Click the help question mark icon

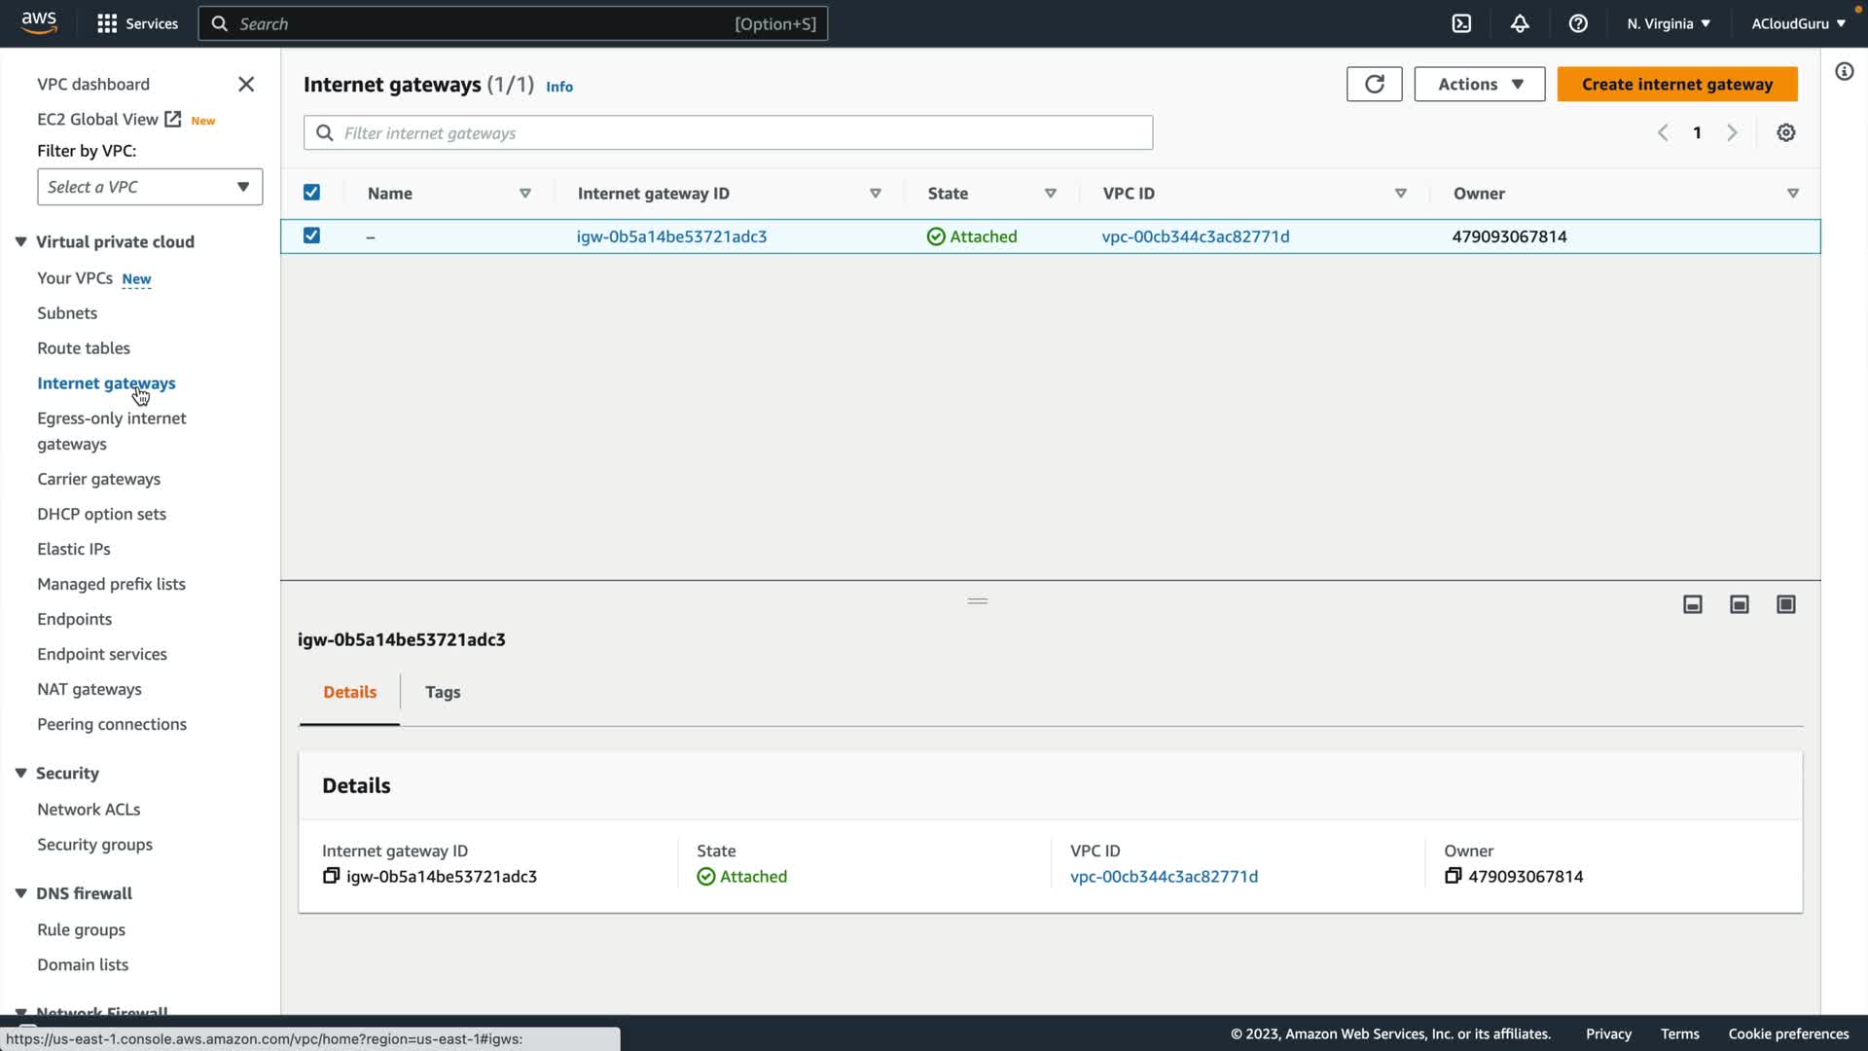tap(1578, 23)
